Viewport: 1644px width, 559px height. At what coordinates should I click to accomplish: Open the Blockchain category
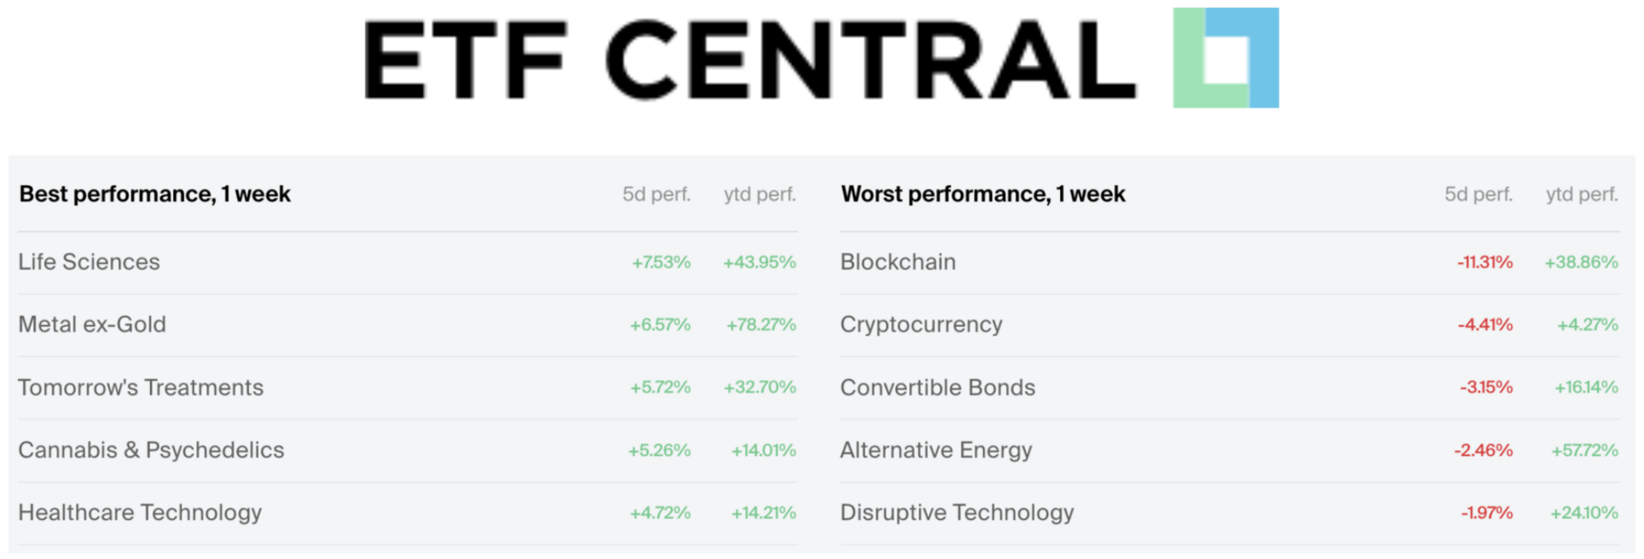[x=898, y=262]
